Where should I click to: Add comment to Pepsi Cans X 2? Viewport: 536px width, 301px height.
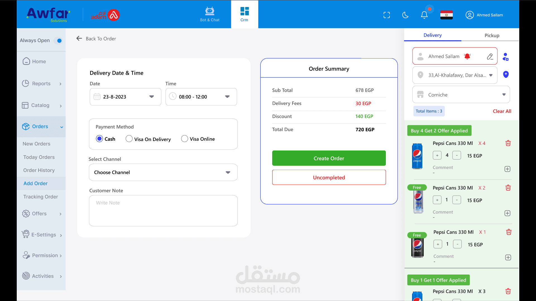tap(508, 213)
